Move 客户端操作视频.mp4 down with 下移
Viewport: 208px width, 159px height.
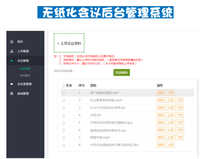click(x=170, y=93)
